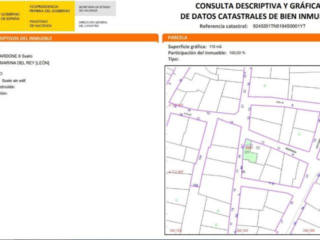320x240 pixels.
Task: Click the 4.712.900 coordinate label on map
Action: 176,105
